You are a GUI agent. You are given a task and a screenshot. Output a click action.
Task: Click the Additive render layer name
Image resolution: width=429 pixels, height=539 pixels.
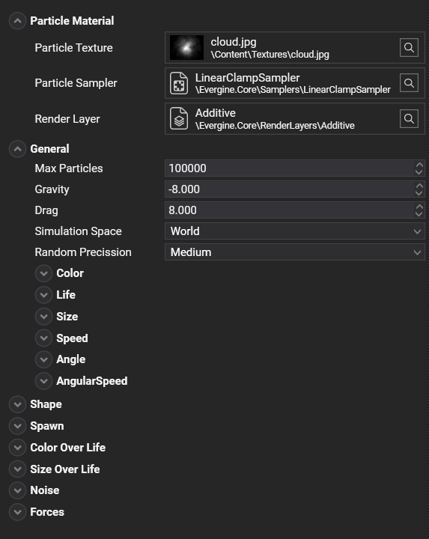pos(216,113)
